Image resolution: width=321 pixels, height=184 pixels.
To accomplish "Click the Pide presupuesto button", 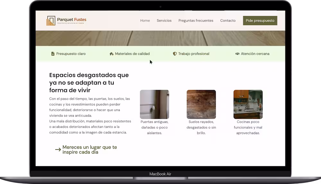I will [x=260, y=21].
